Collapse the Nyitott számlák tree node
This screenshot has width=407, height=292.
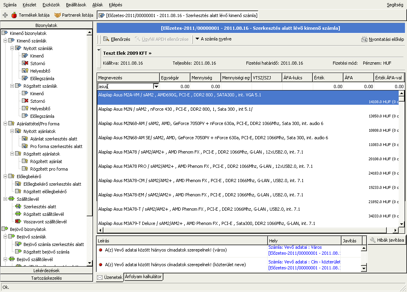point(12,48)
